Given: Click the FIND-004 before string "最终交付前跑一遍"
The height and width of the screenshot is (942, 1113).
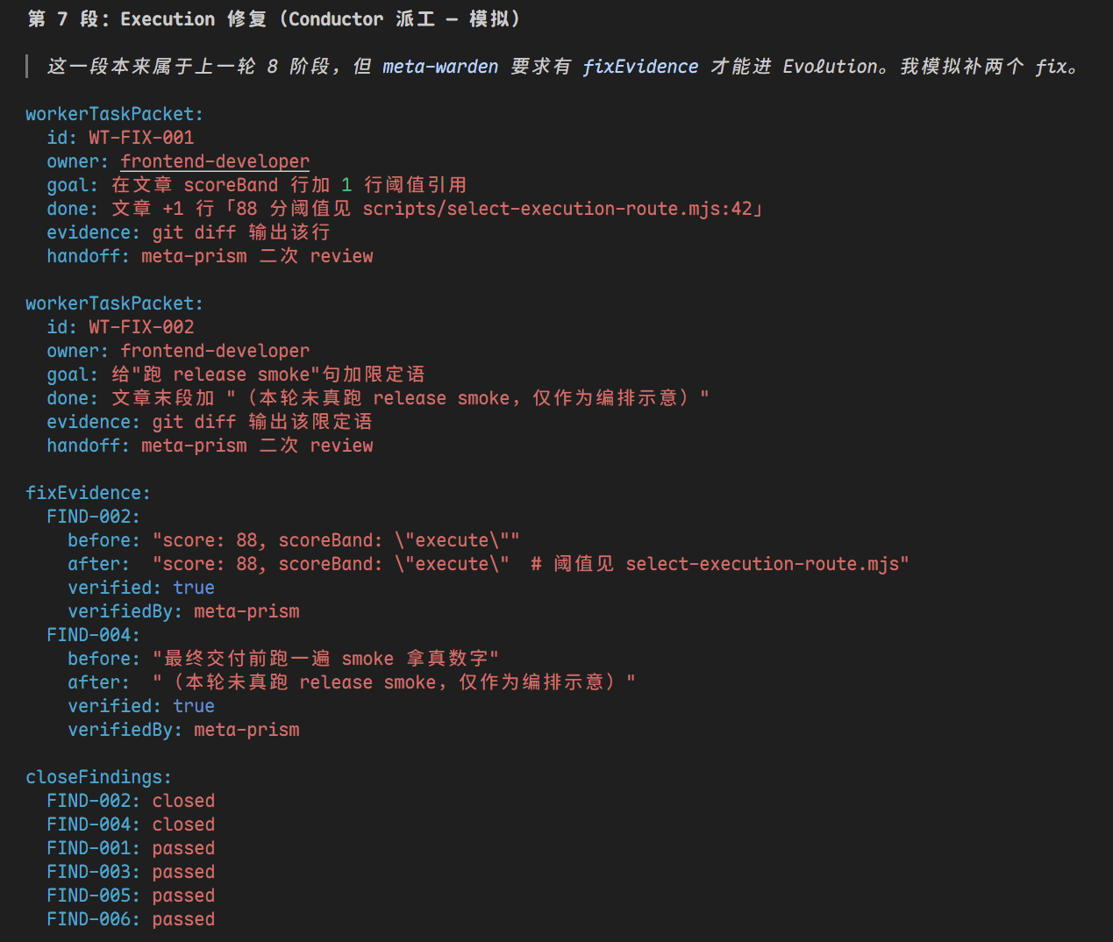Looking at the screenshot, I should (x=325, y=659).
